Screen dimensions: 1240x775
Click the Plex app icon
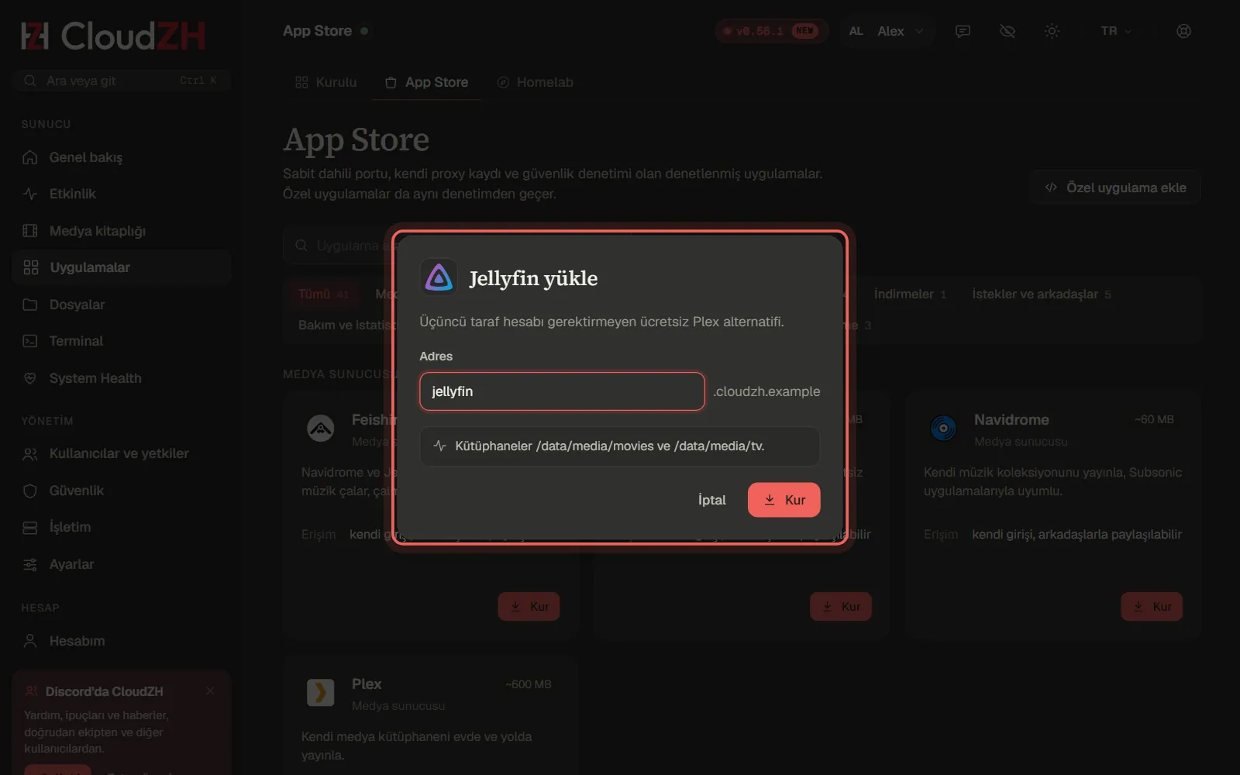pyautogui.click(x=321, y=692)
